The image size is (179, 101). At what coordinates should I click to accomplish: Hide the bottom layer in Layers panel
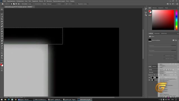click(149, 80)
